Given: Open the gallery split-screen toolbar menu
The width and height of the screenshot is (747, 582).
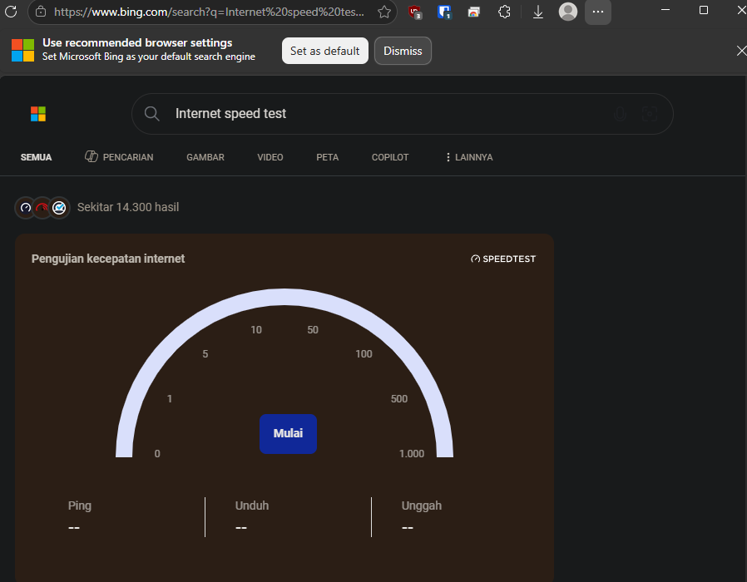Looking at the screenshot, I should point(474,12).
